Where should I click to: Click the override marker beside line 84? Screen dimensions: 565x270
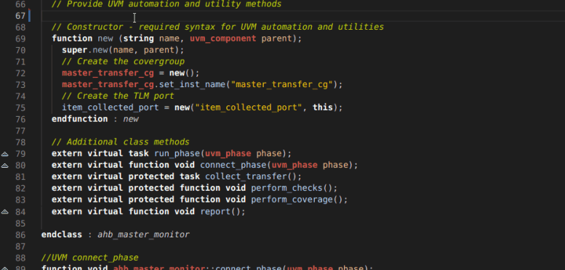tap(4, 212)
